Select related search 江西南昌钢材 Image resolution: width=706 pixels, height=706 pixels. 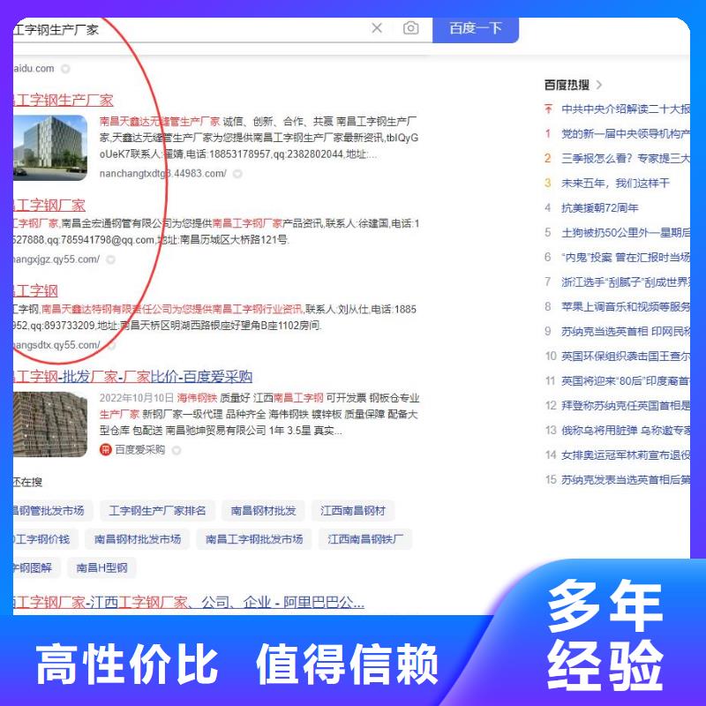[353, 511]
